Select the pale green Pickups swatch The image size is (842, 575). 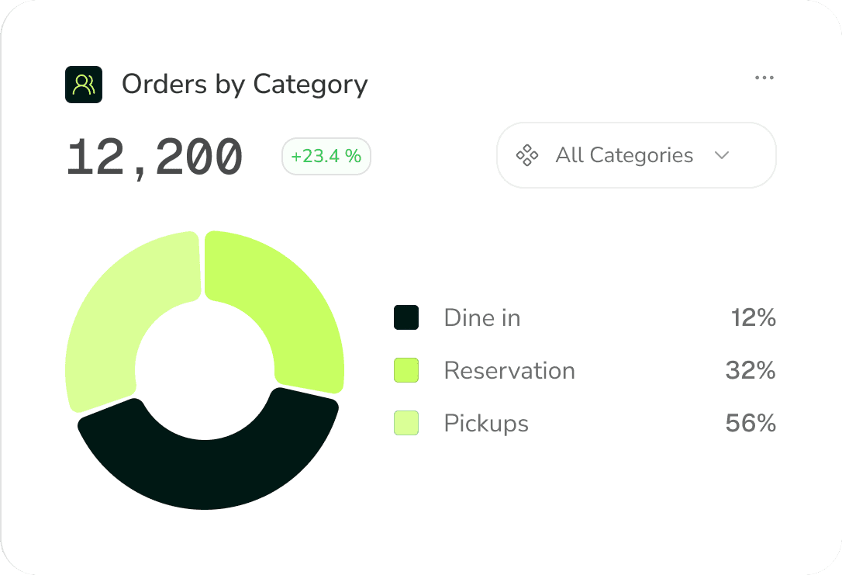tap(406, 423)
